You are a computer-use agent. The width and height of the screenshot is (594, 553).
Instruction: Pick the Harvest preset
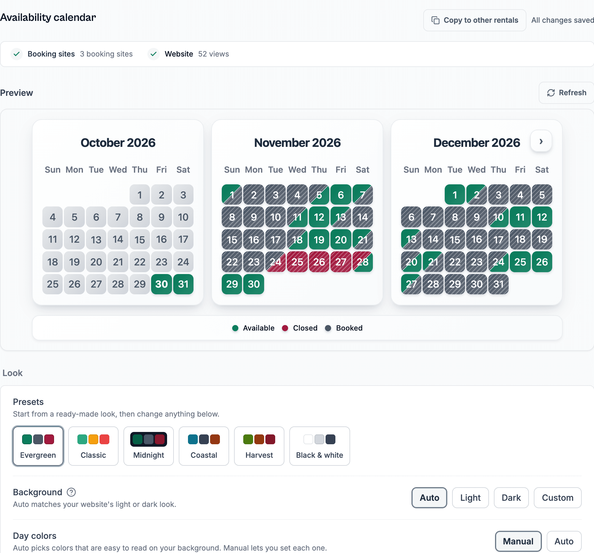pyautogui.click(x=259, y=446)
